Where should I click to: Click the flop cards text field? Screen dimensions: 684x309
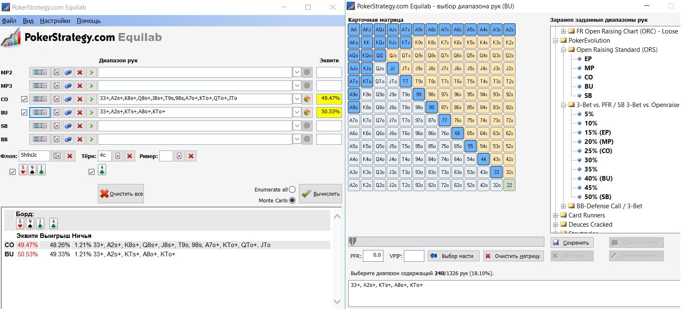coord(34,156)
